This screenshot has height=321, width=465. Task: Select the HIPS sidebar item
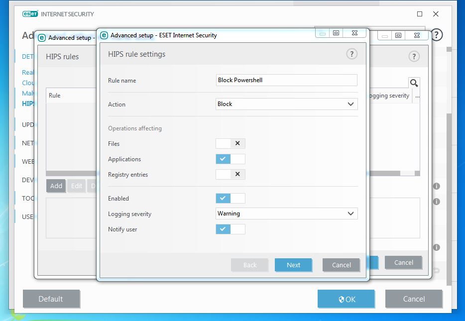pyautogui.click(x=28, y=104)
